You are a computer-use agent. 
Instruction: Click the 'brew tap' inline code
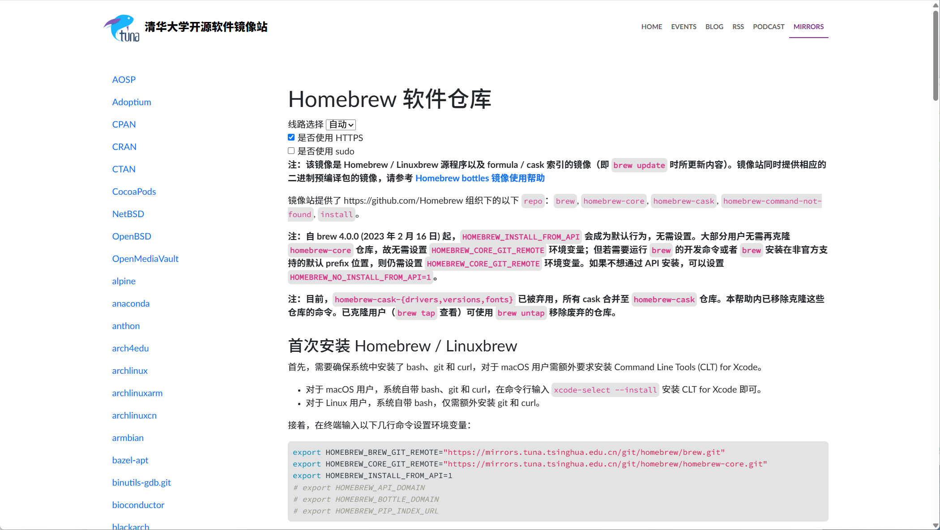pos(416,313)
